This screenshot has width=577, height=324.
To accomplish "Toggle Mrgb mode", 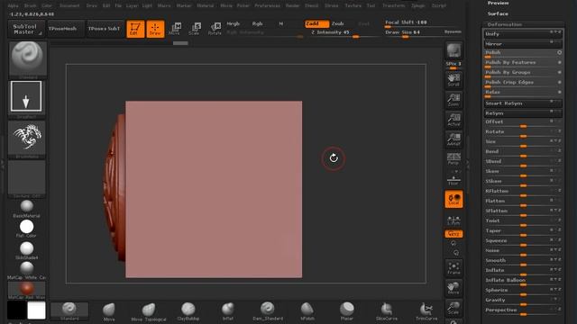I will click(233, 24).
